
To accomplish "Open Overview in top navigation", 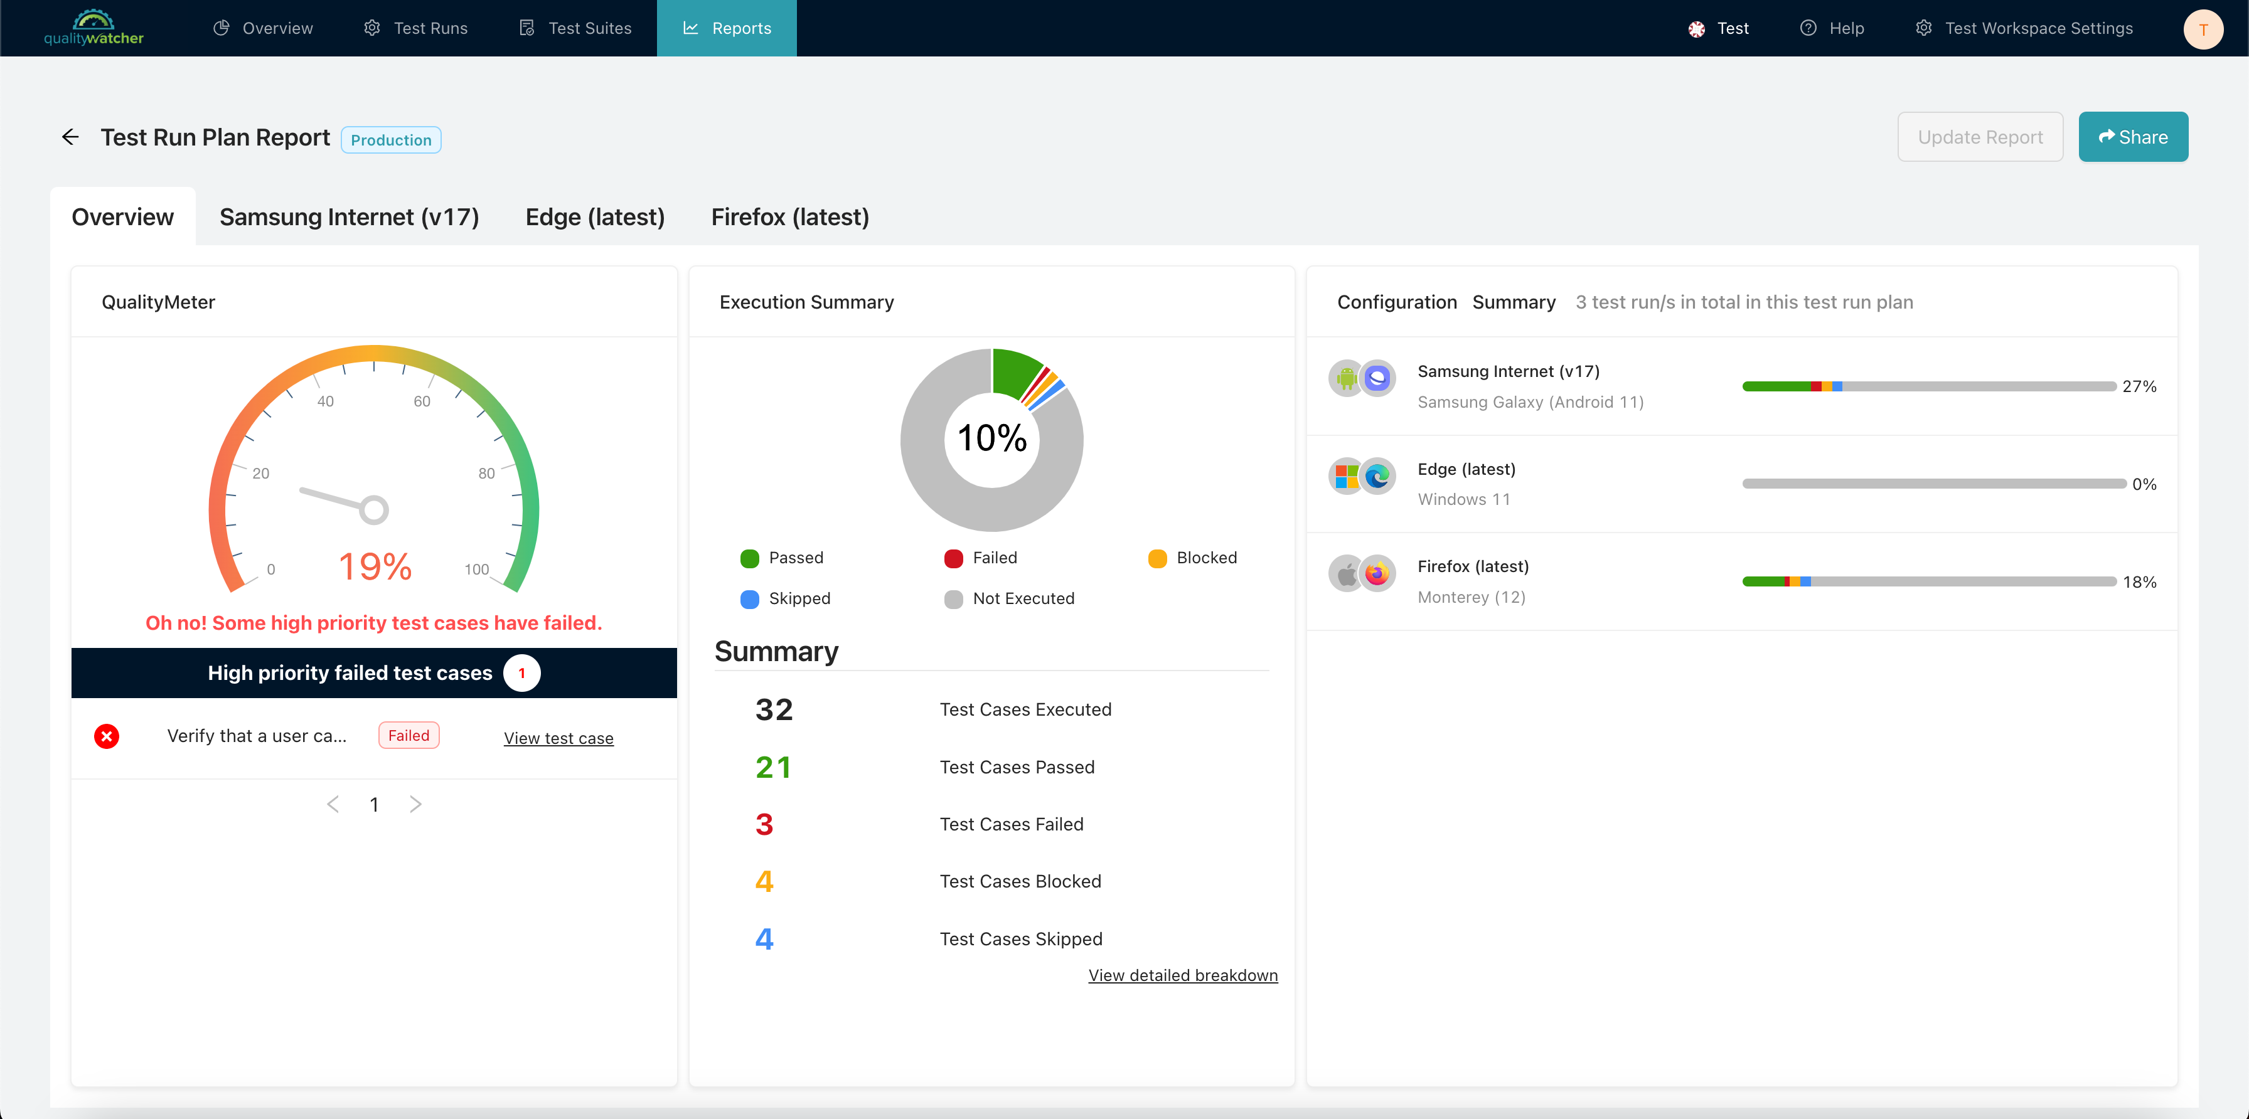I will click(263, 28).
